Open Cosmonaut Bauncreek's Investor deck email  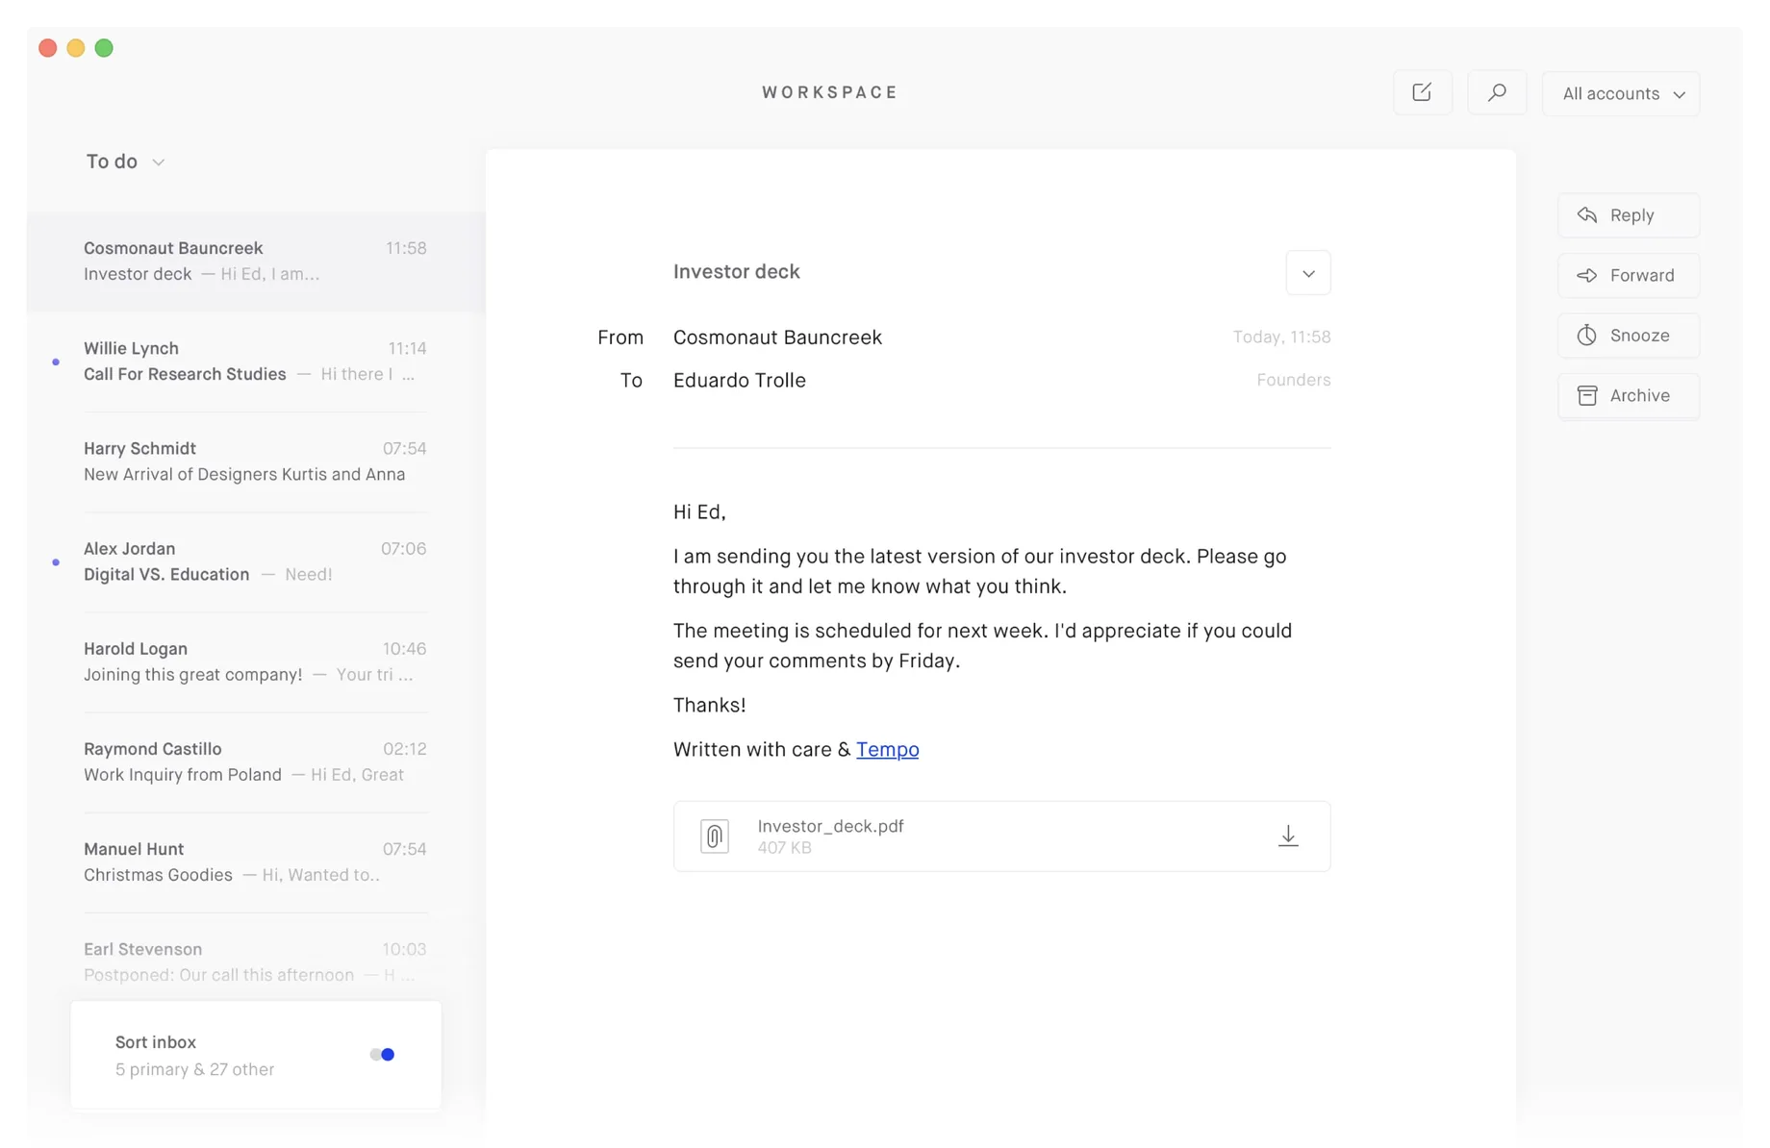pyautogui.click(x=256, y=262)
